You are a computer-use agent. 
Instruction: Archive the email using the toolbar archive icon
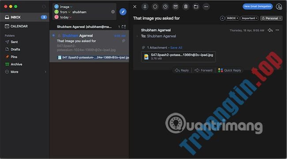pos(176,7)
